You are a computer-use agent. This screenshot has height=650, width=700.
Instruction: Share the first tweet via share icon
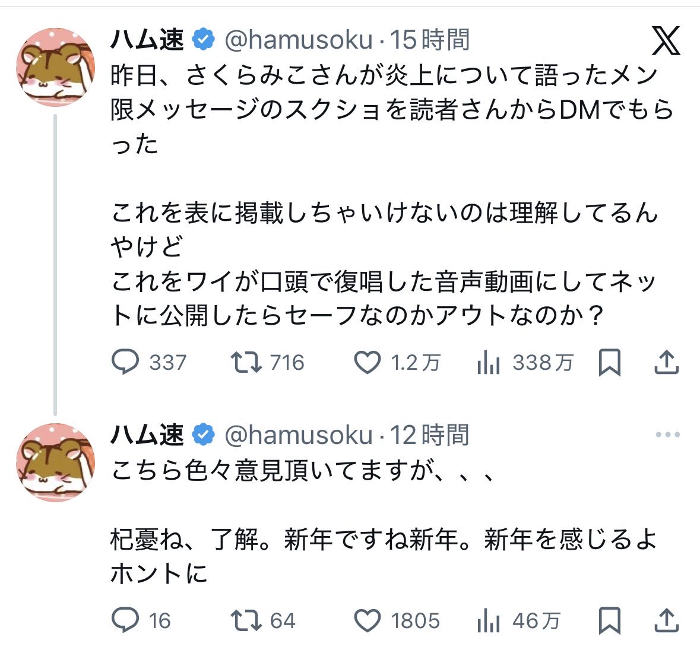666,363
